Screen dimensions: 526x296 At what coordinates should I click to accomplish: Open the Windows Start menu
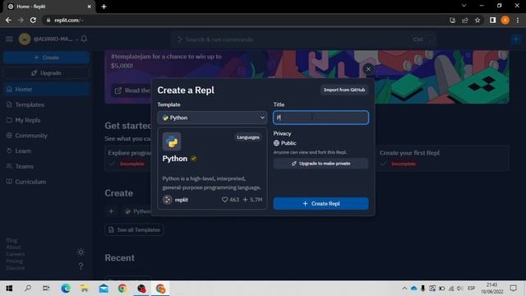tap(9, 289)
